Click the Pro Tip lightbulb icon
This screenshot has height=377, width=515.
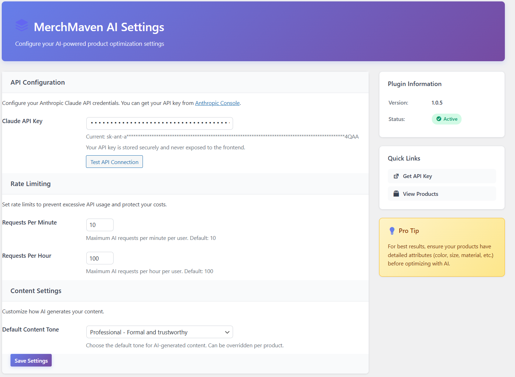(x=392, y=231)
